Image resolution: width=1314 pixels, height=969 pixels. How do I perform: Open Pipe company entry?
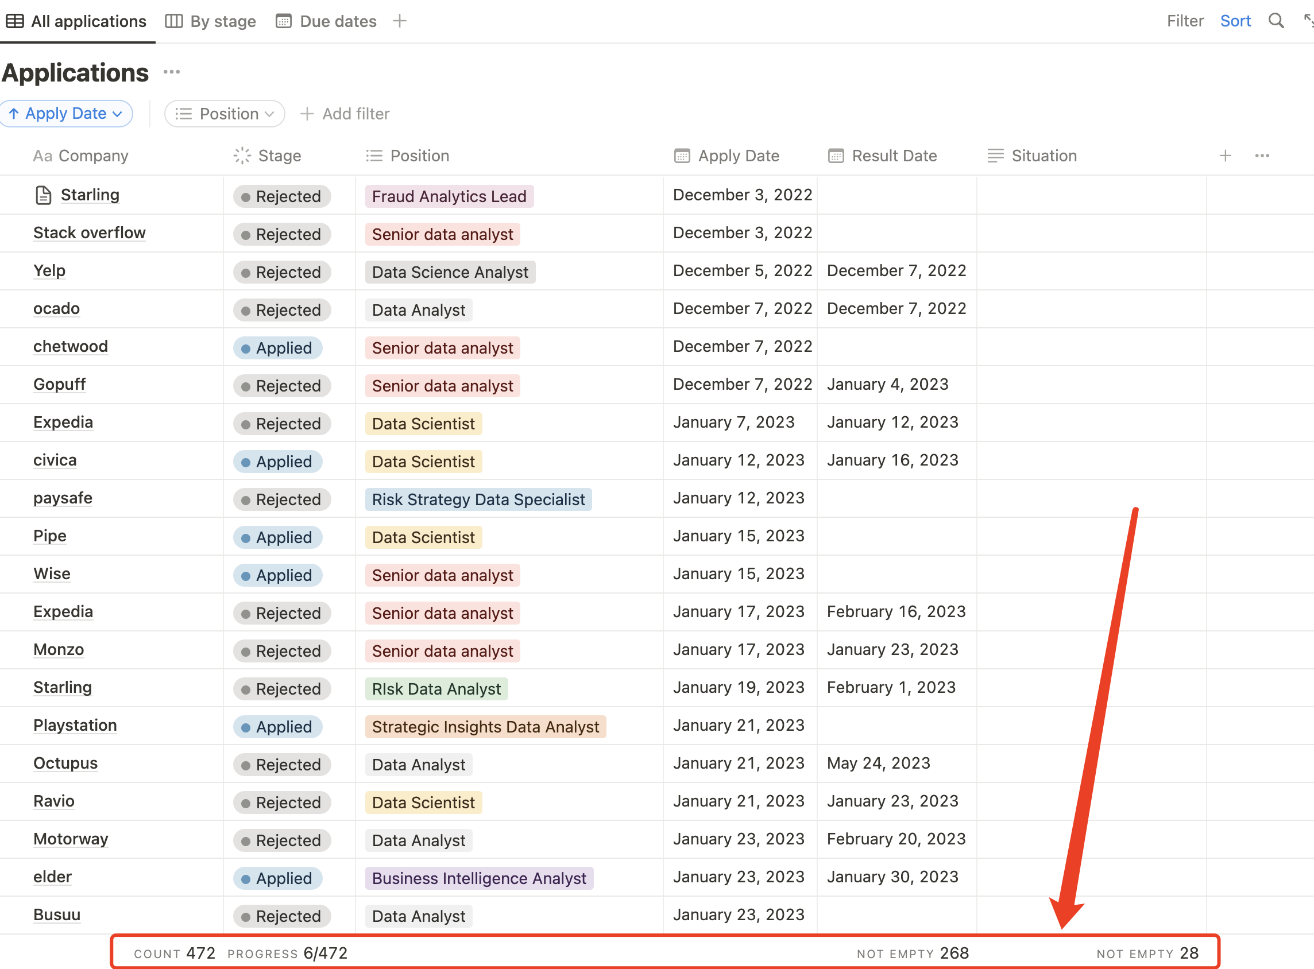click(50, 536)
